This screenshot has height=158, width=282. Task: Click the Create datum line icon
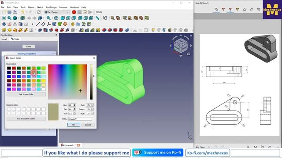[x=38, y=24]
